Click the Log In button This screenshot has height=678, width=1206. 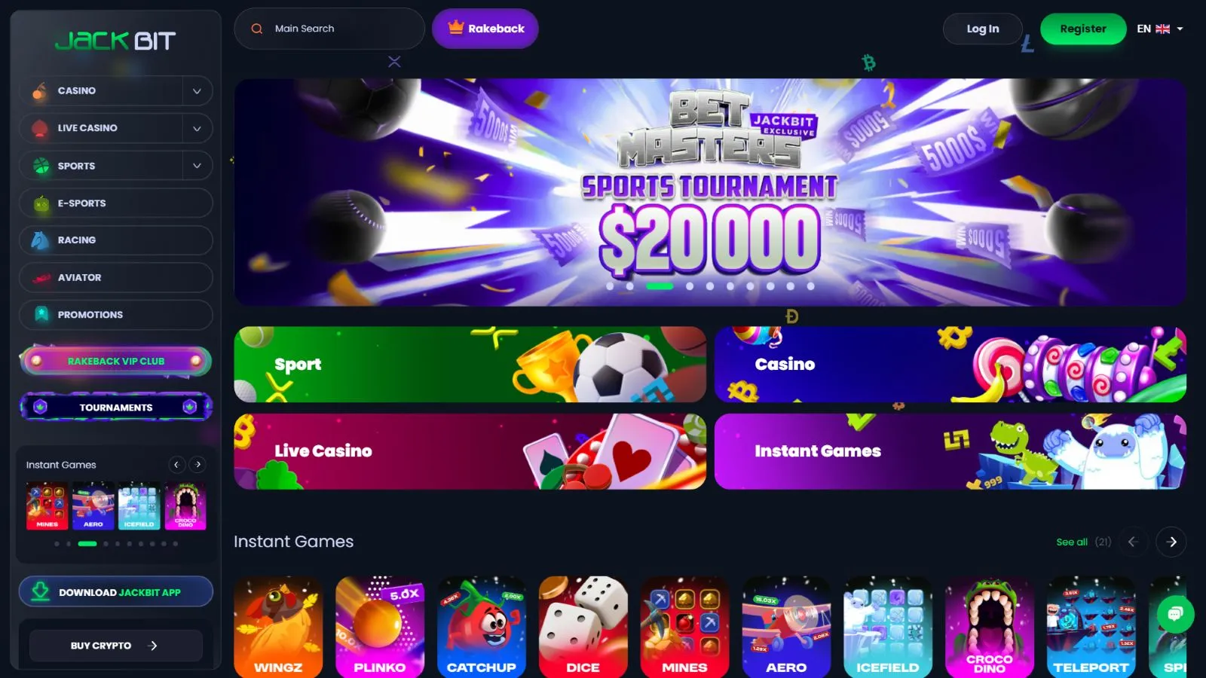click(x=983, y=29)
